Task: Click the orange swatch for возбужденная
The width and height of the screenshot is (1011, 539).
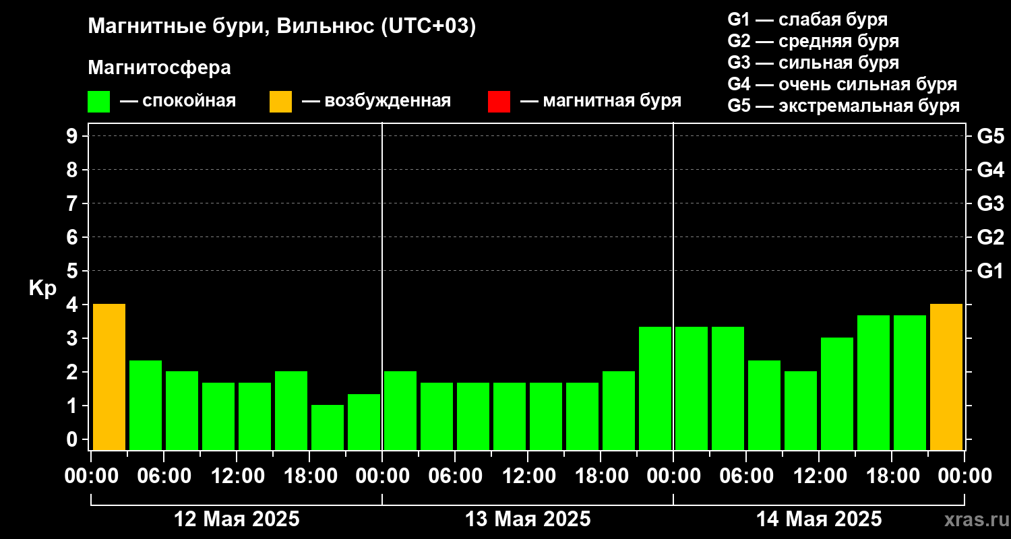Action: [x=280, y=101]
